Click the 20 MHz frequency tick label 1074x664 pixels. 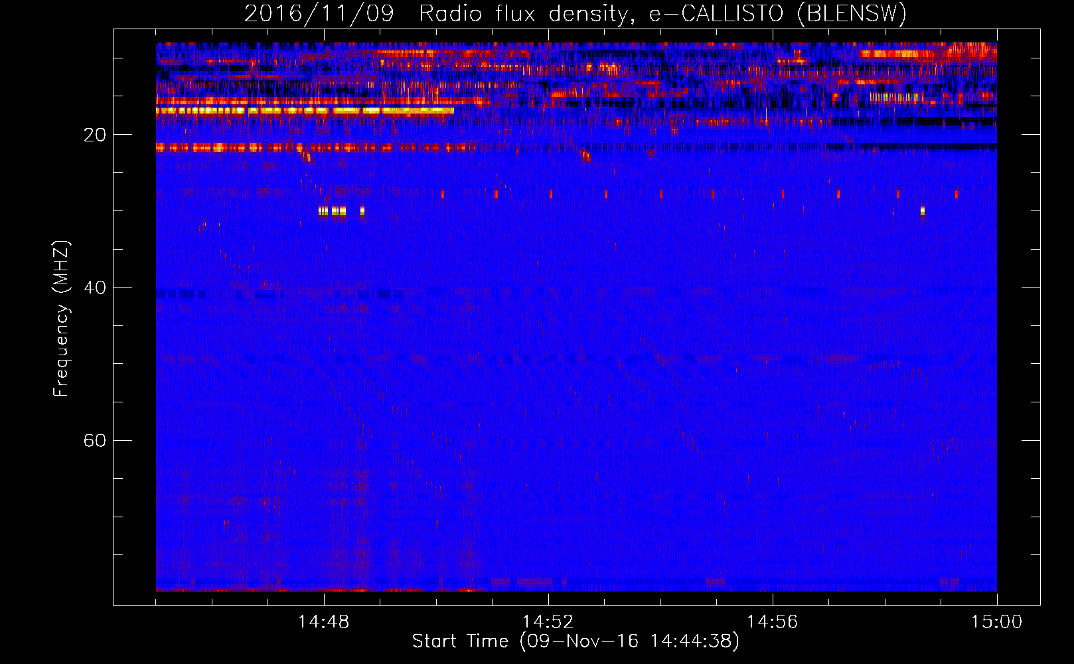95,135
